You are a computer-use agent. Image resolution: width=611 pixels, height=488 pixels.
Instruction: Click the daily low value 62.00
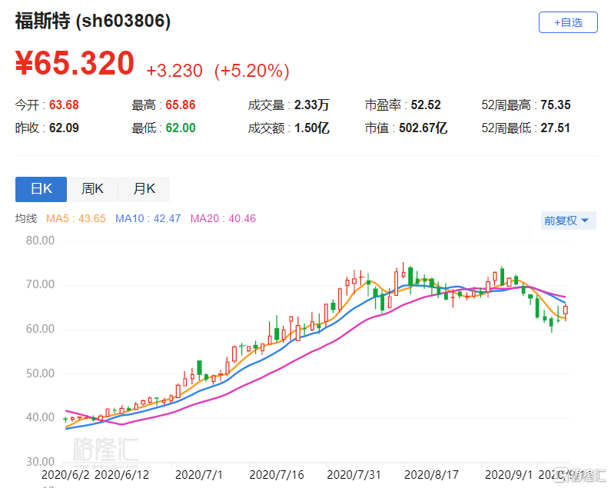(181, 128)
